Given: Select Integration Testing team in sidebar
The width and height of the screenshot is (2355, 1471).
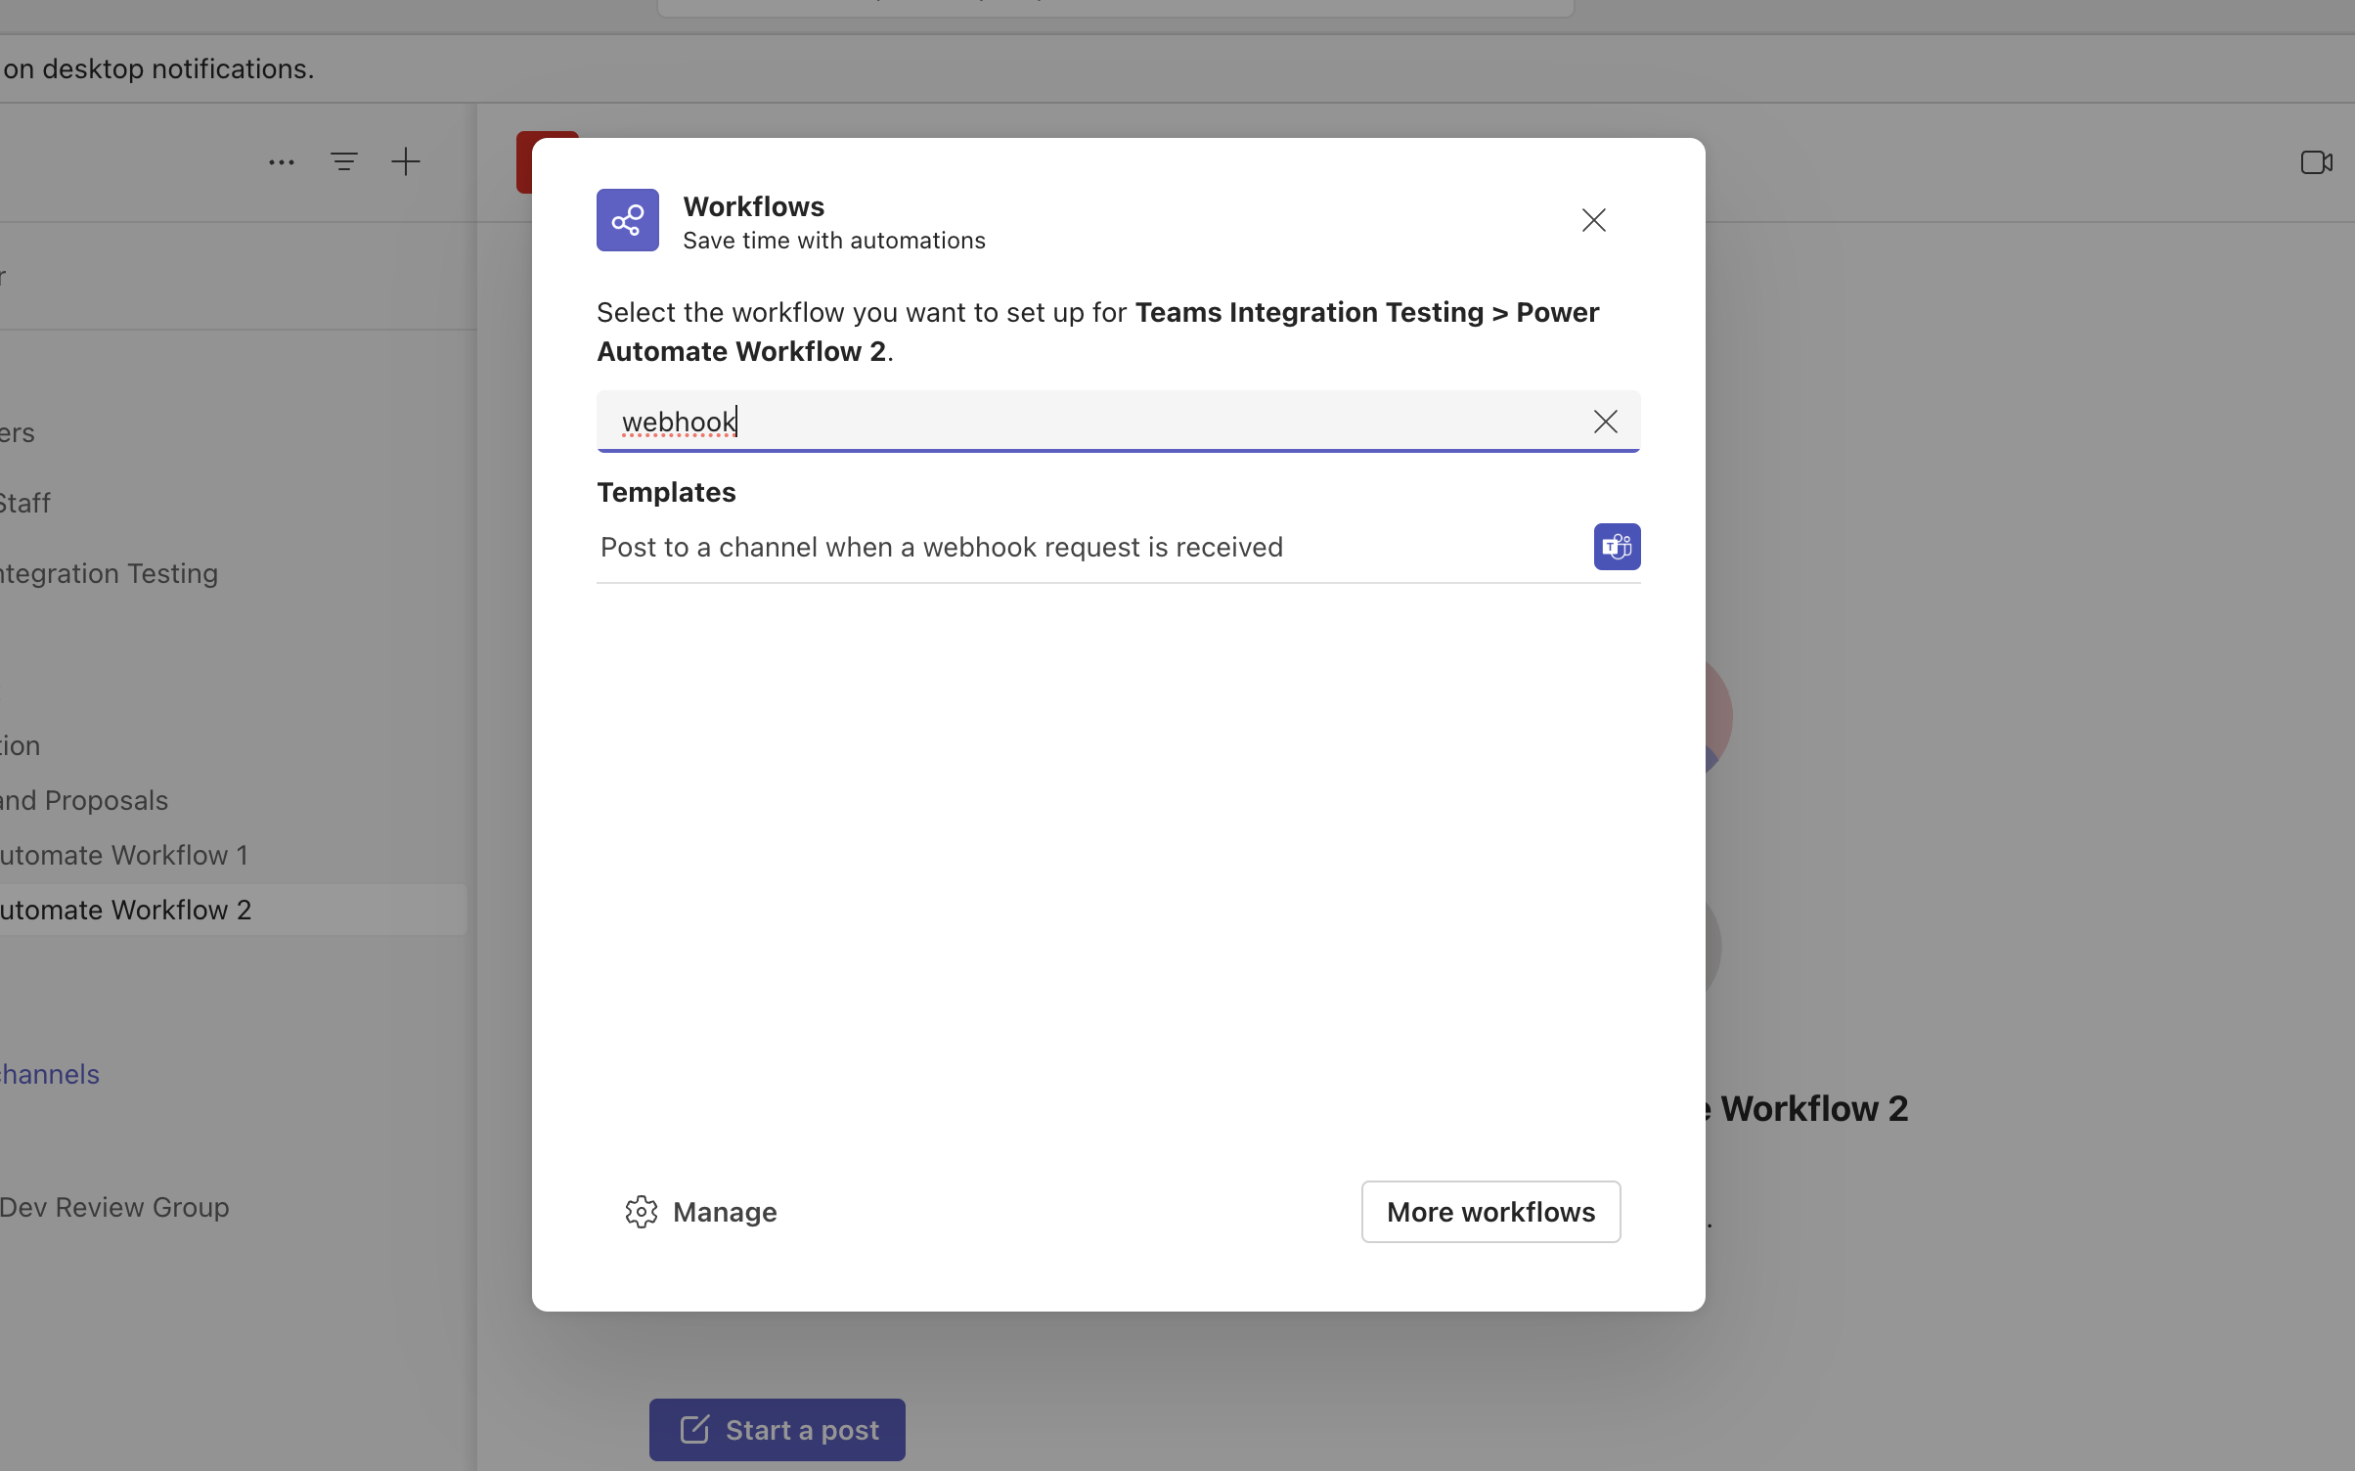Looking at the screenshot, I should click(x=109, y=573).
